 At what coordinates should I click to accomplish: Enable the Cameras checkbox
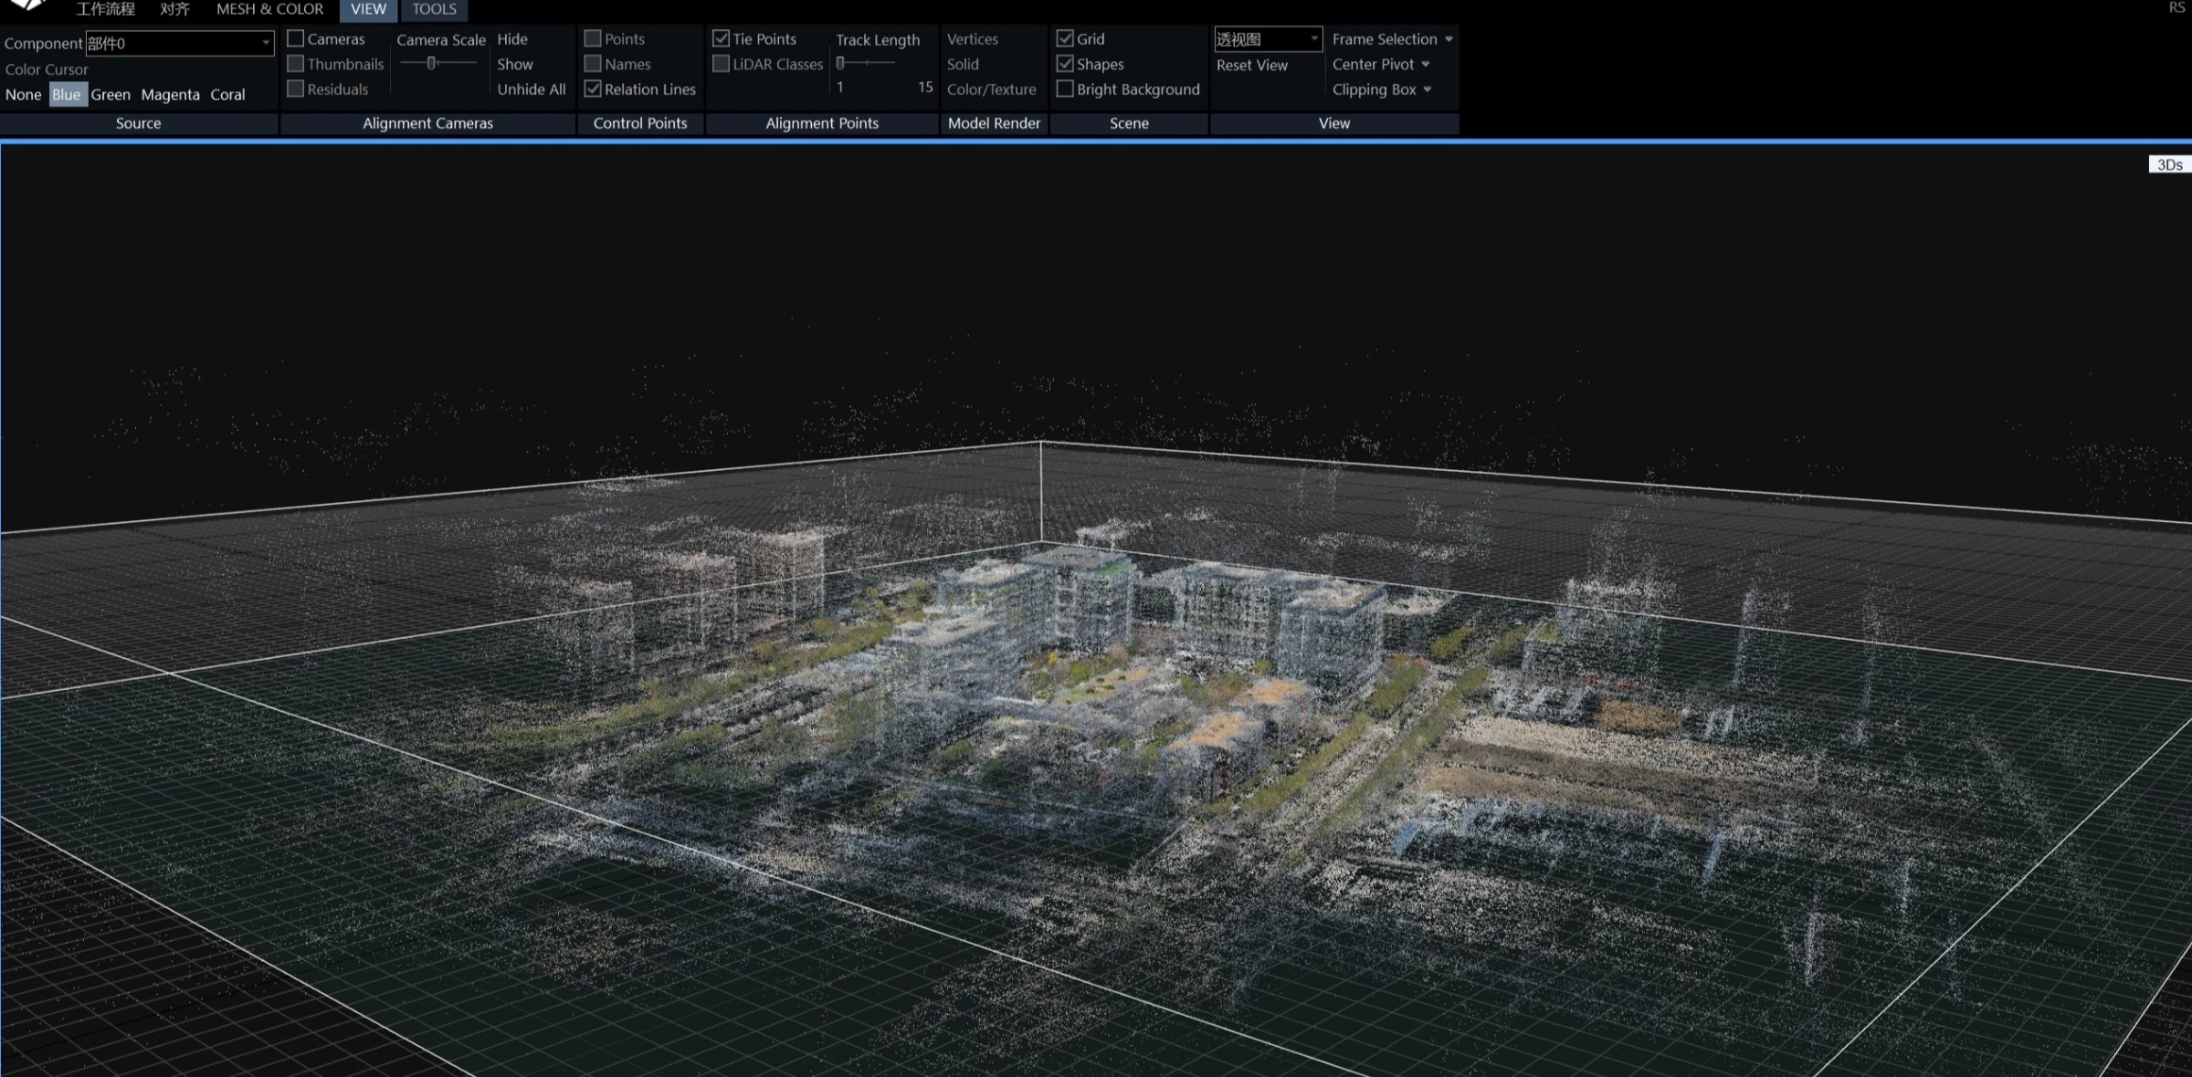(x=295, y=39)
